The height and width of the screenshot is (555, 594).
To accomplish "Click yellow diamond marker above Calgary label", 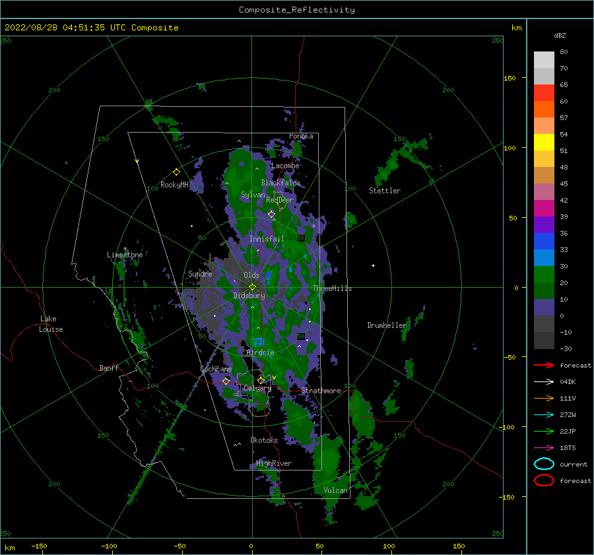I will [x=261, y=380].
